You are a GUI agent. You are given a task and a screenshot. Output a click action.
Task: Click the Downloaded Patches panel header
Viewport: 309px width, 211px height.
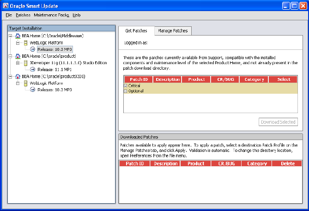pyautogui.click(x=211, y=137)
